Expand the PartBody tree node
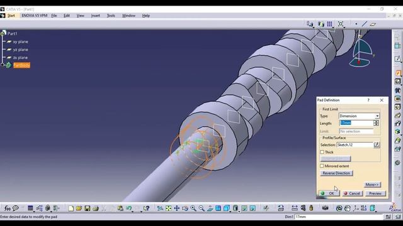This screenshot has height=226, width=403. 3,65
